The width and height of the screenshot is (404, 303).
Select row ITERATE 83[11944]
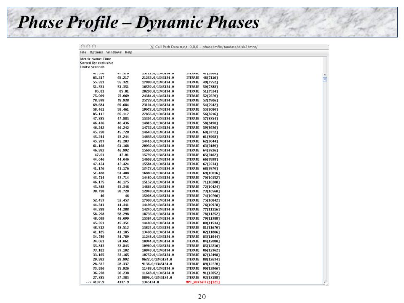(x=156, y=237)
